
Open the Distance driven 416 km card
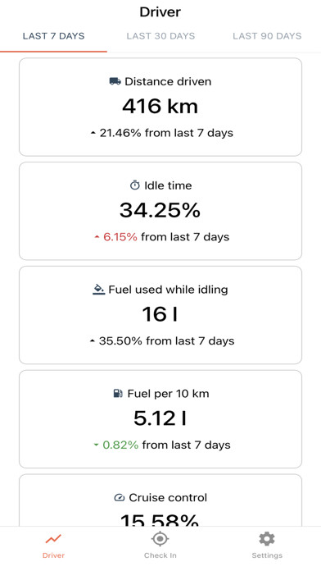[160, 107]
